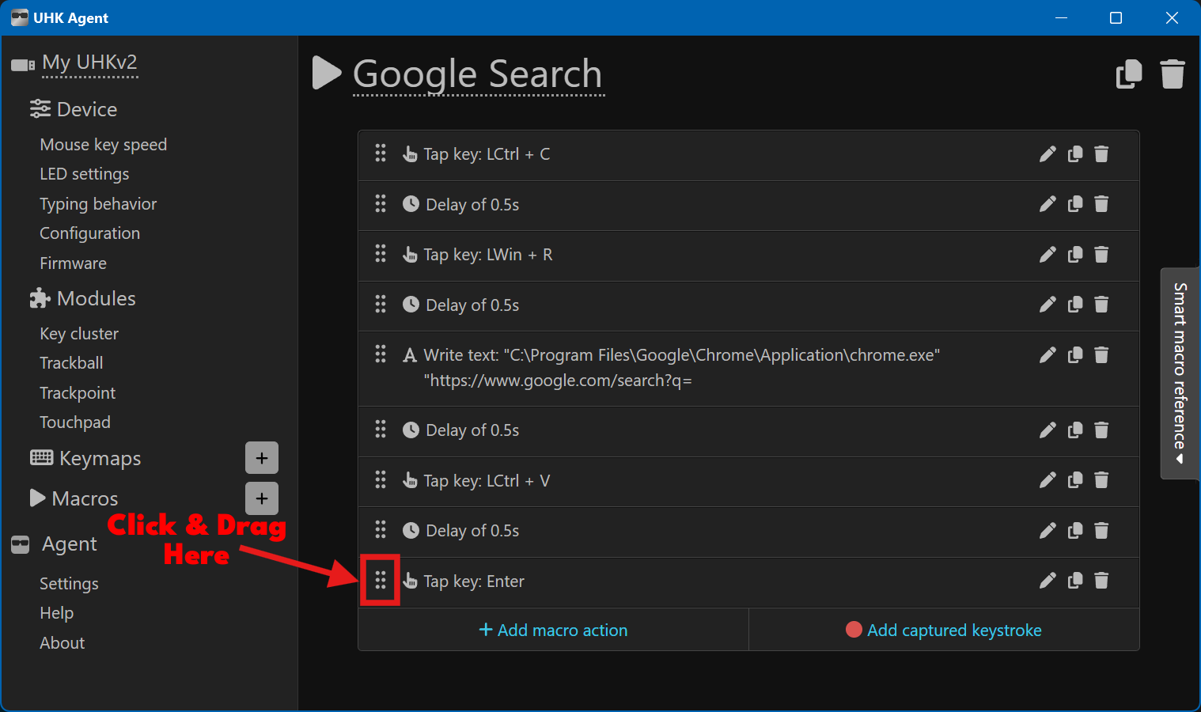Image resolution: width=1201 pixels, height=712 pixels.
Task: Play the Google Search macro
Action: (x=326, y=73)
